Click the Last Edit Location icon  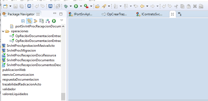[x=136, y=6]
